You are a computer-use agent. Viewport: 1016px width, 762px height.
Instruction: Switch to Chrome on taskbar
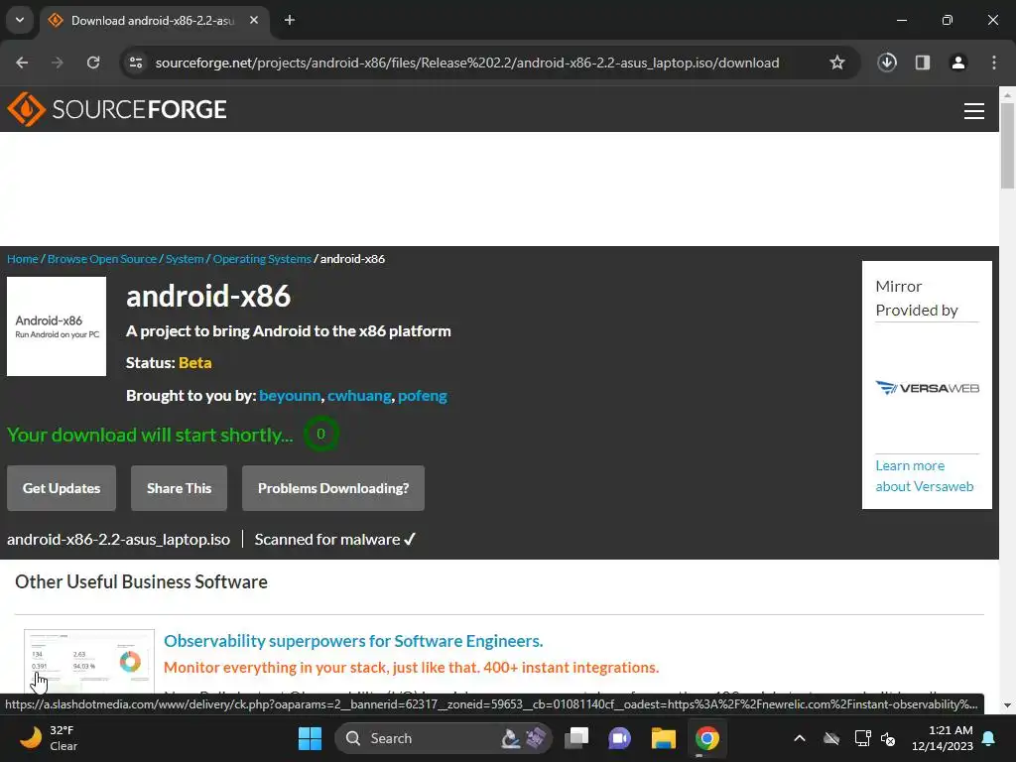point(706,738)
